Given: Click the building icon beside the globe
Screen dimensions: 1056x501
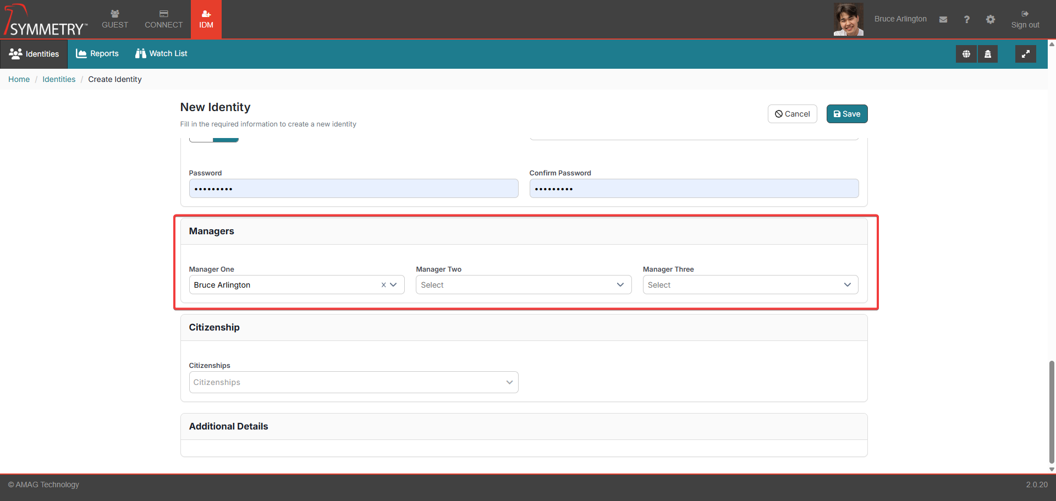Looking at the screenshot, I should pos(988,54).
